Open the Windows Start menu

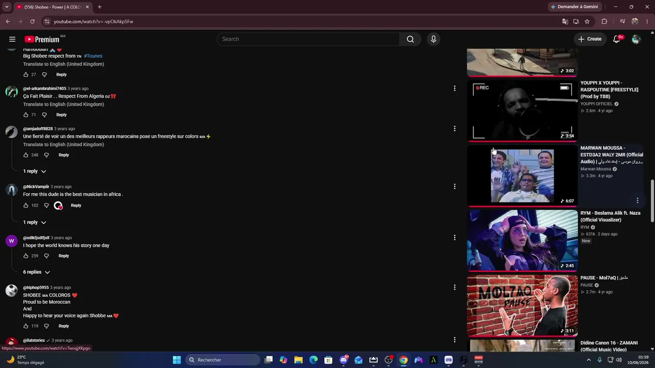(x=177, y=360)
